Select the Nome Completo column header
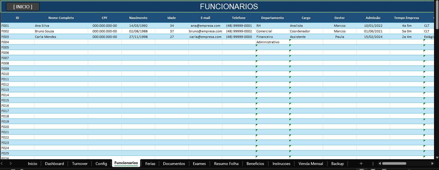 tap(61, 18)
